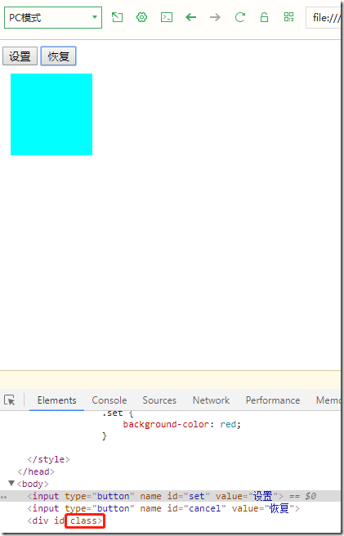Reload the page with refresh icon

[239, 17]
